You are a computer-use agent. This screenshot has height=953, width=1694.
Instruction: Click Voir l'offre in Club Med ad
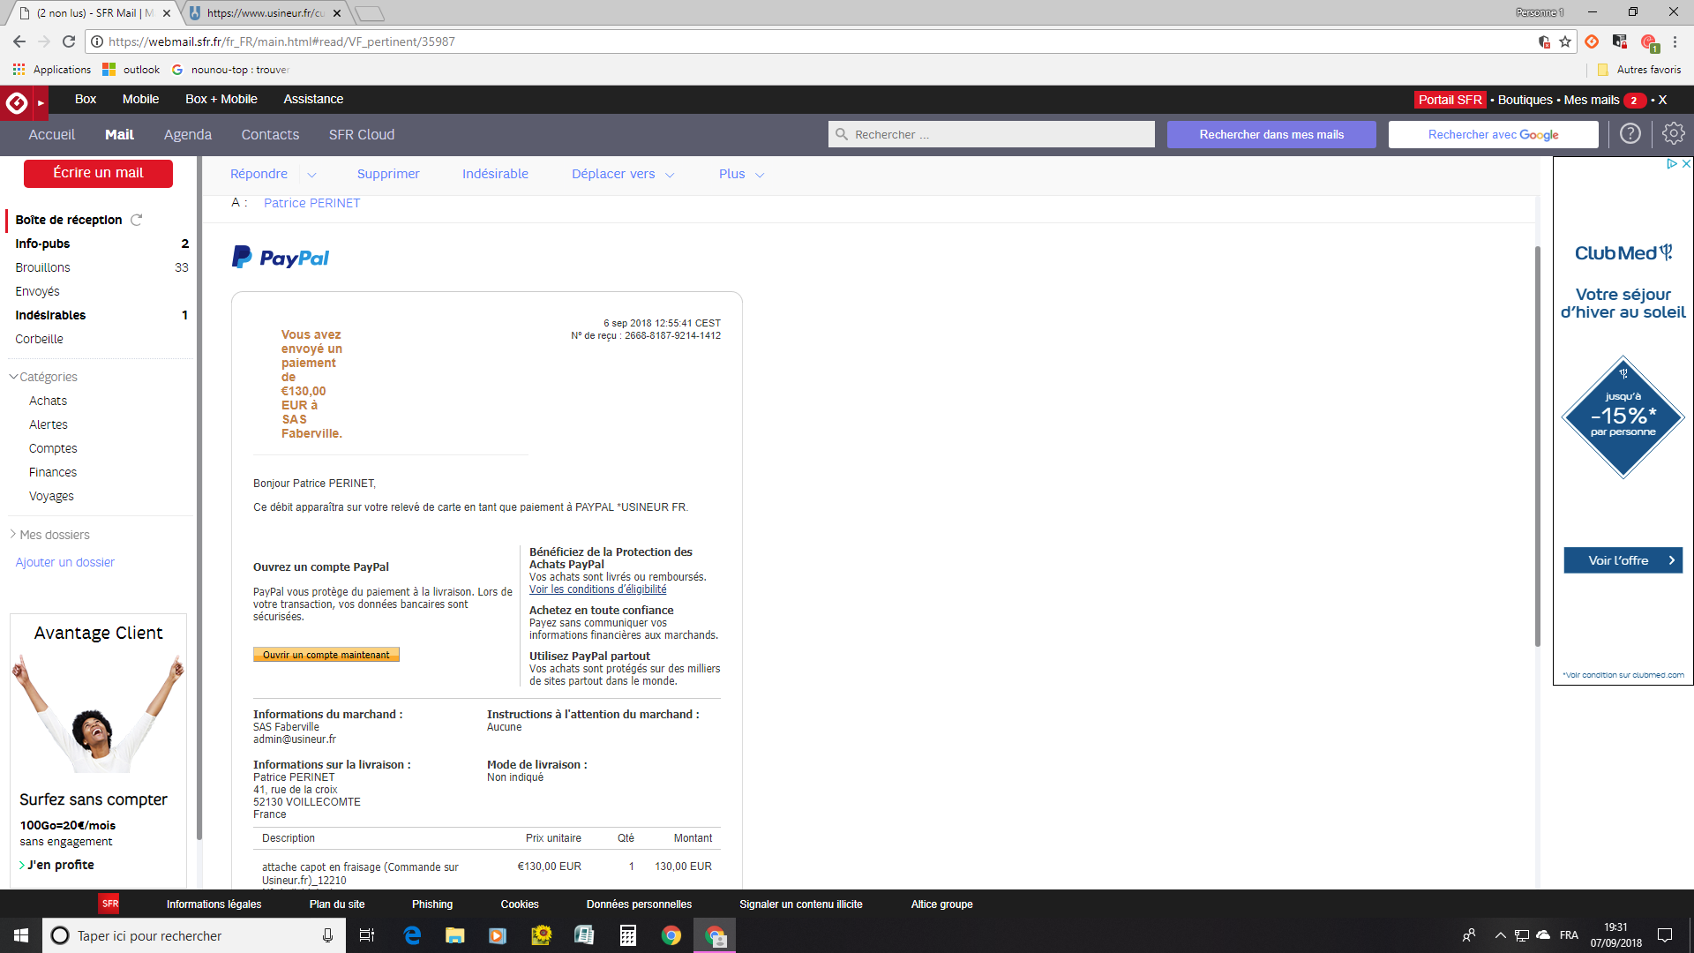pos(1623,560)
